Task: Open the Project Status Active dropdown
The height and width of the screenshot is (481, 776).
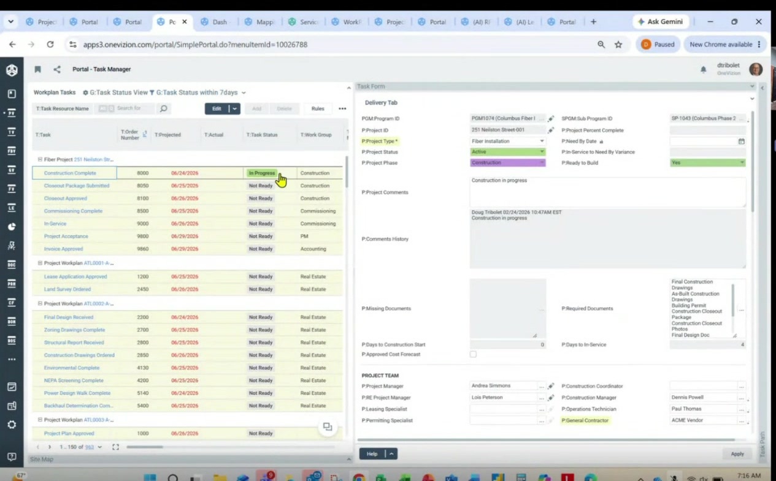Action: [507, 152]
